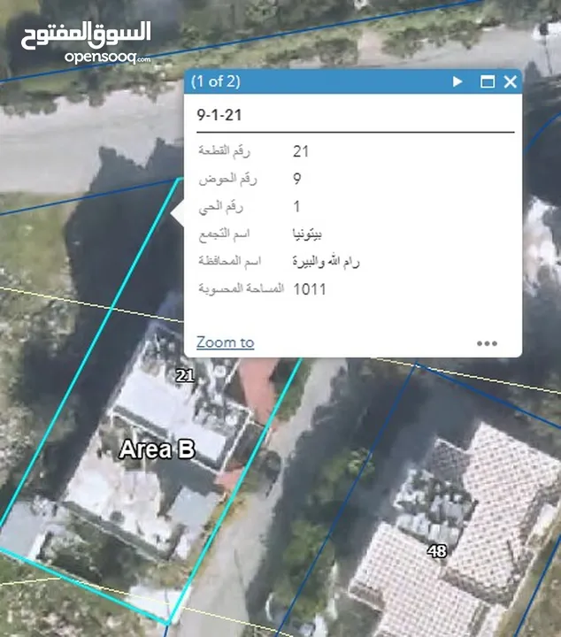Click the Area B map label
The image size is (561, 637).
pyautogui.click(x=157, y=449)
